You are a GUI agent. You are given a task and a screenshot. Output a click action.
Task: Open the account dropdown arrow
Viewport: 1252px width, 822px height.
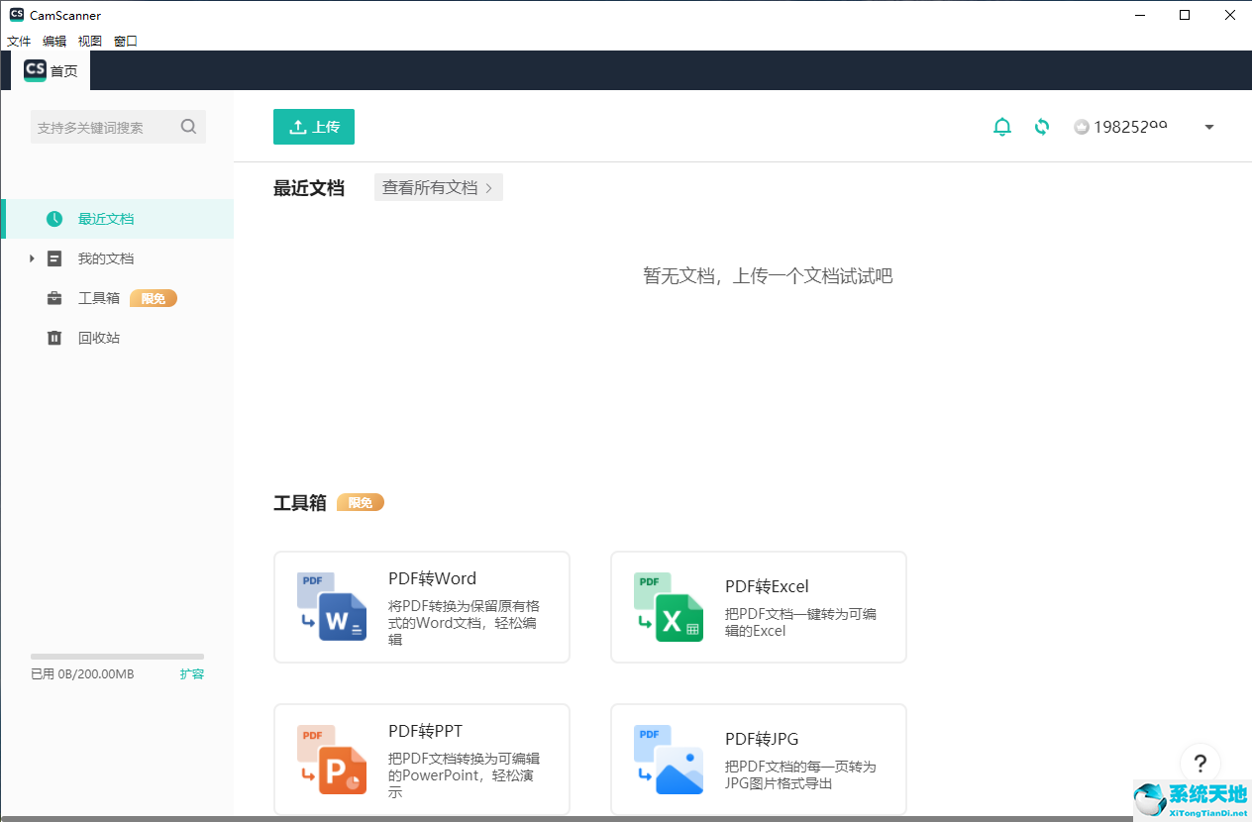point(1209,128)
